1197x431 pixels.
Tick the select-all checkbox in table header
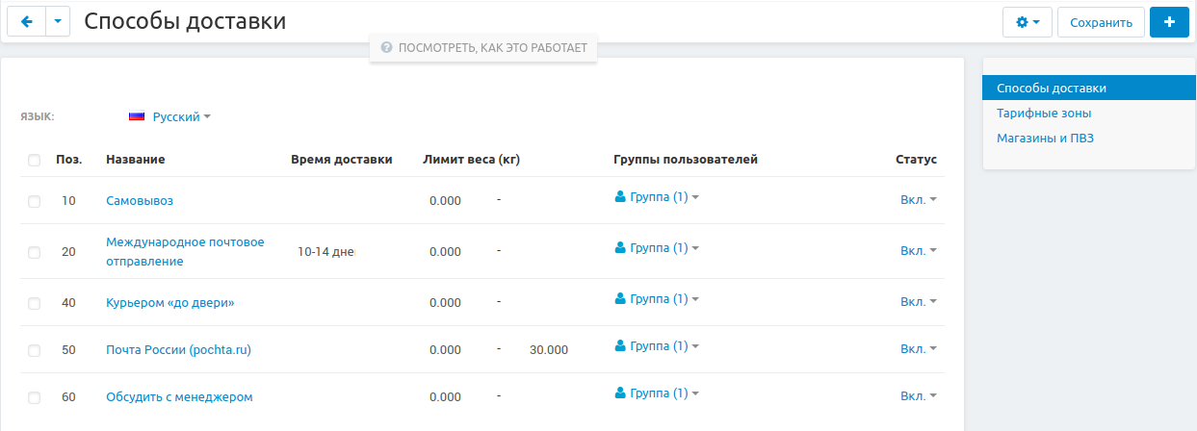click(35, 160)
